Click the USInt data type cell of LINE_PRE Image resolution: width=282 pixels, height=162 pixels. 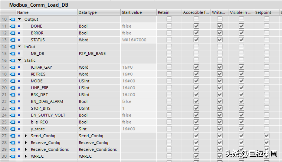point(84,88)
